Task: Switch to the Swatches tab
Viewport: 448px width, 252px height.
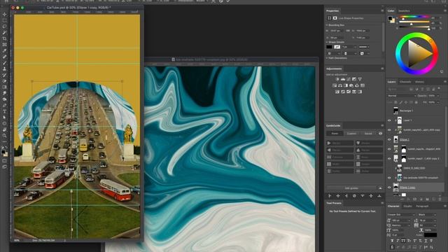Action: [x=404, y=11]
